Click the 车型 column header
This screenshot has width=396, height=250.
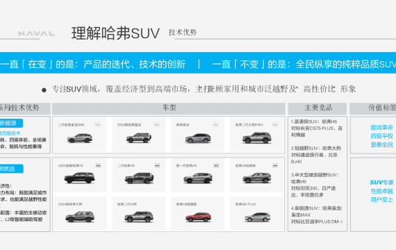(x=169, y=108)
